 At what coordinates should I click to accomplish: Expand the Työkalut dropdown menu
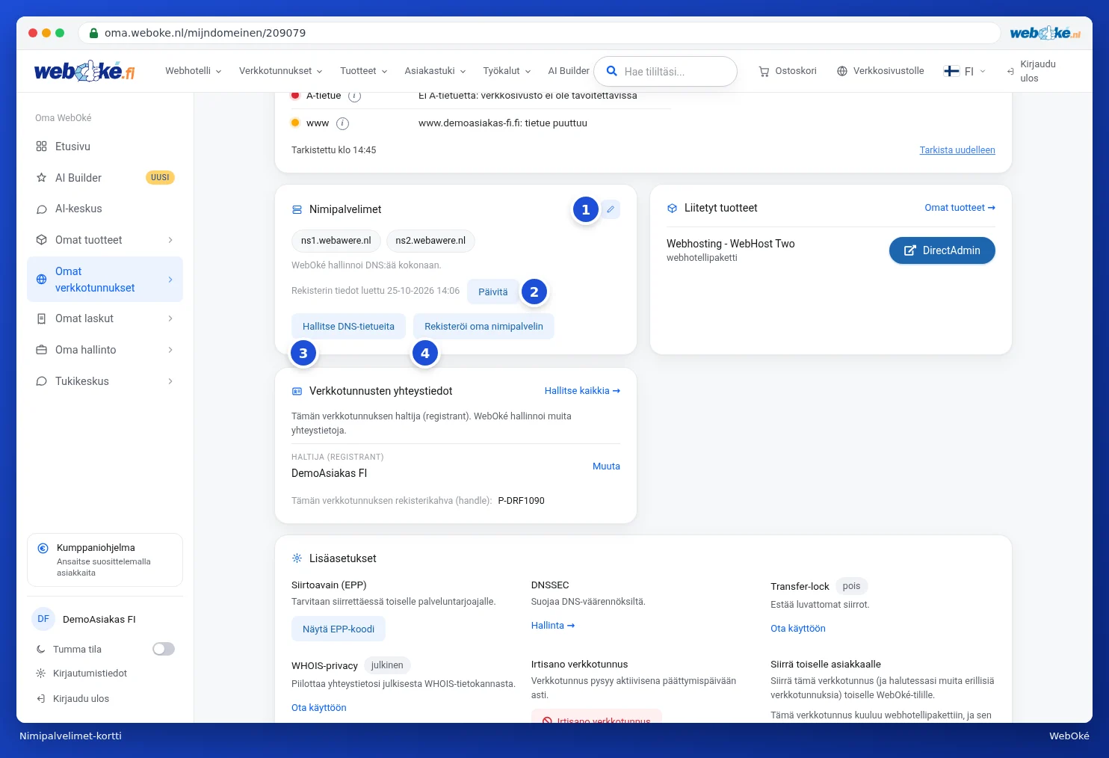507,71
